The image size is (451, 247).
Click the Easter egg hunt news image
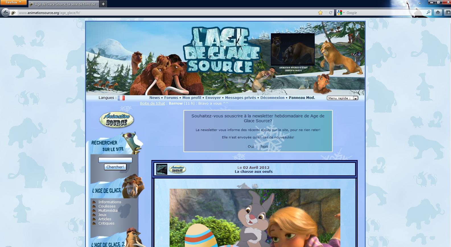pyautogui.click(x=255, y=218)
